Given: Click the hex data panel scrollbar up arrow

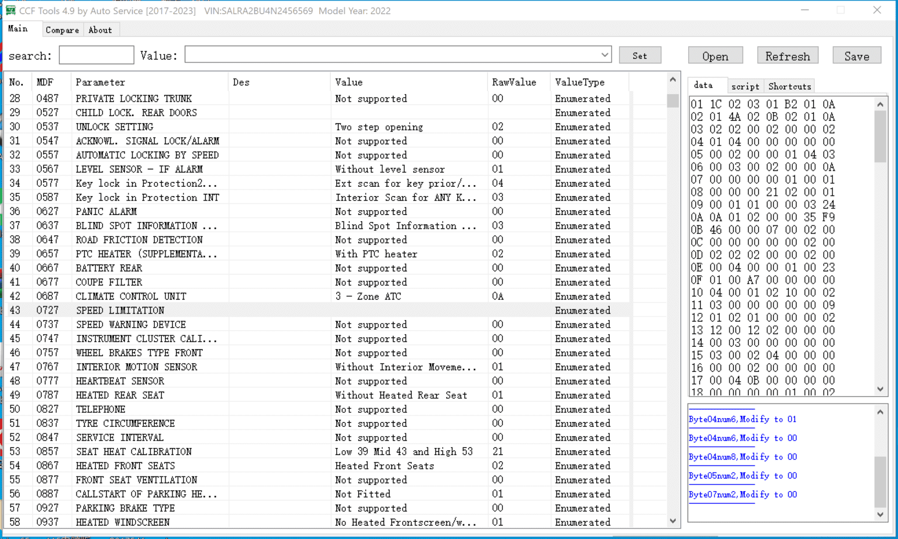Looking at the screenshot, I should [x=880, y=103].
